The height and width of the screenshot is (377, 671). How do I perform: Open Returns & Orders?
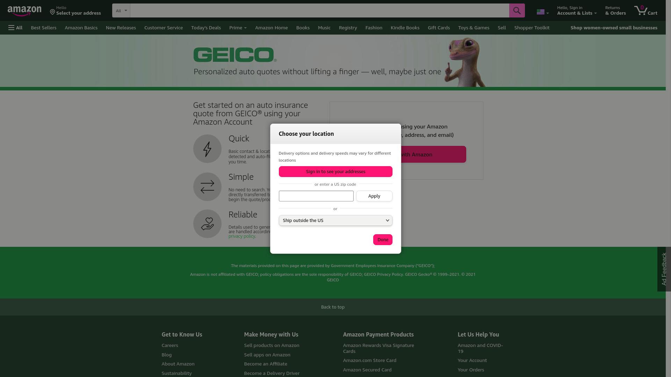pos(615,10)
